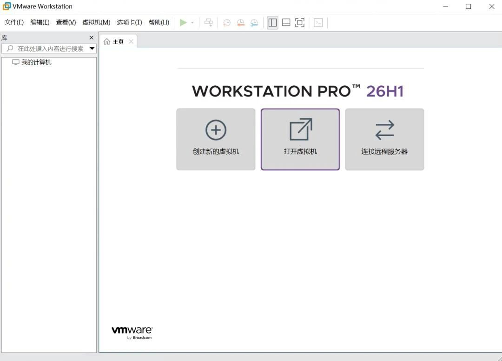
Task: Click the send Ctrl+Alt+Del toolbar icon
Action: pyautogui.click(x=208, y=22)
